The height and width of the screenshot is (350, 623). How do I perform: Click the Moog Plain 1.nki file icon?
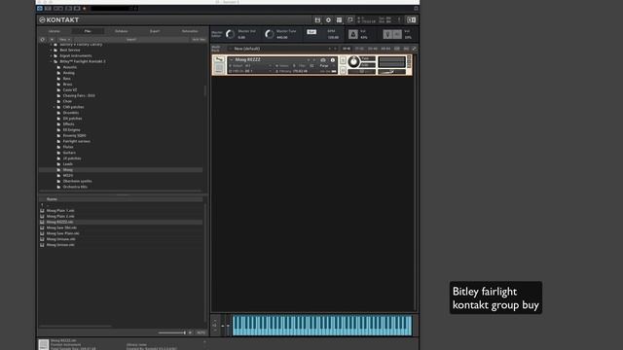pyautogui.click(x=42, y=211)
